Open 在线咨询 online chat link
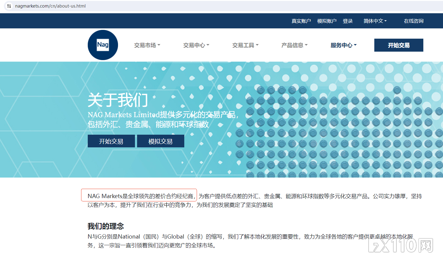Viewport: 443px width, 260px height. click(414, 21)
